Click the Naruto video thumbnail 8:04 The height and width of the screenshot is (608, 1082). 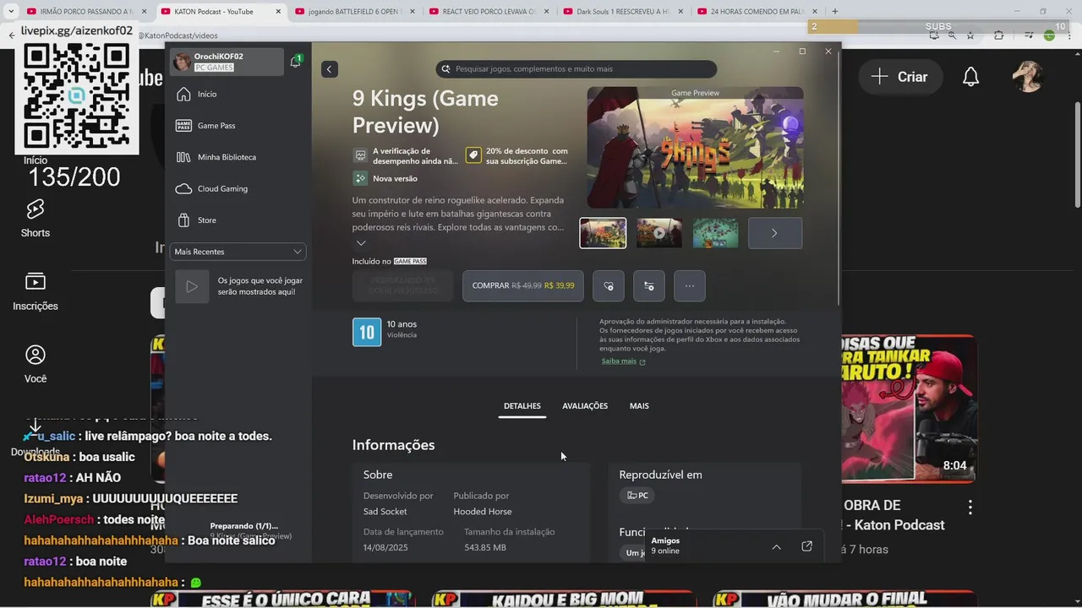[909, 410]
